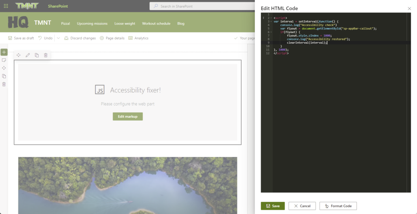The height and width of the screenshot is (214, 417).
Task: Collapse the script fold arrow on line 2
Action: (x=271, y=18)
